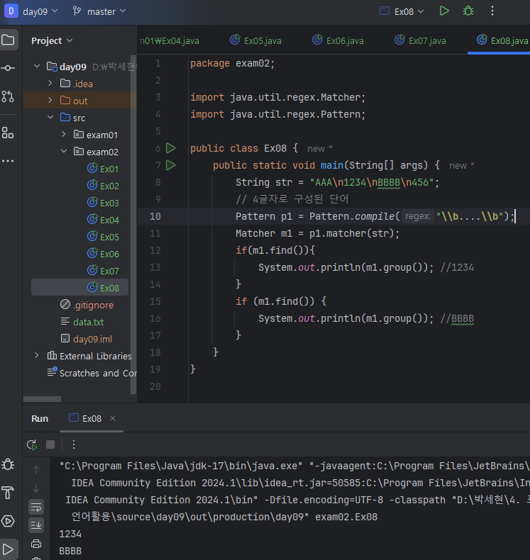Open the Pull Requests tool window
The image size is (530, 560).
click(8, 96)
